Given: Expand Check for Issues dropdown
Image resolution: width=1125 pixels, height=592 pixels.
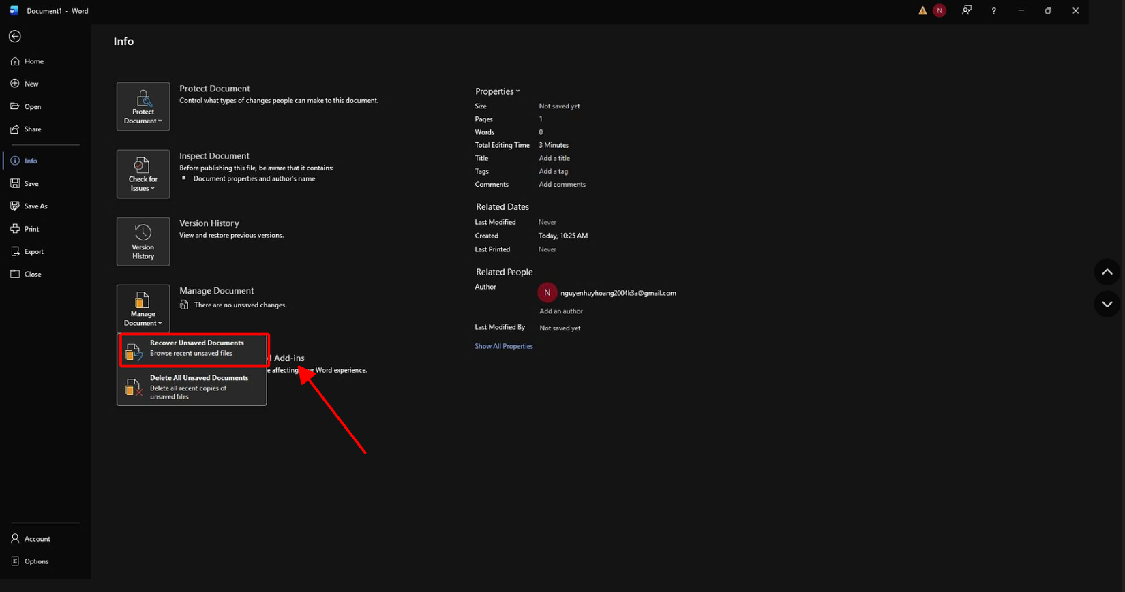Looking at the screenshot, I should 143,174.
